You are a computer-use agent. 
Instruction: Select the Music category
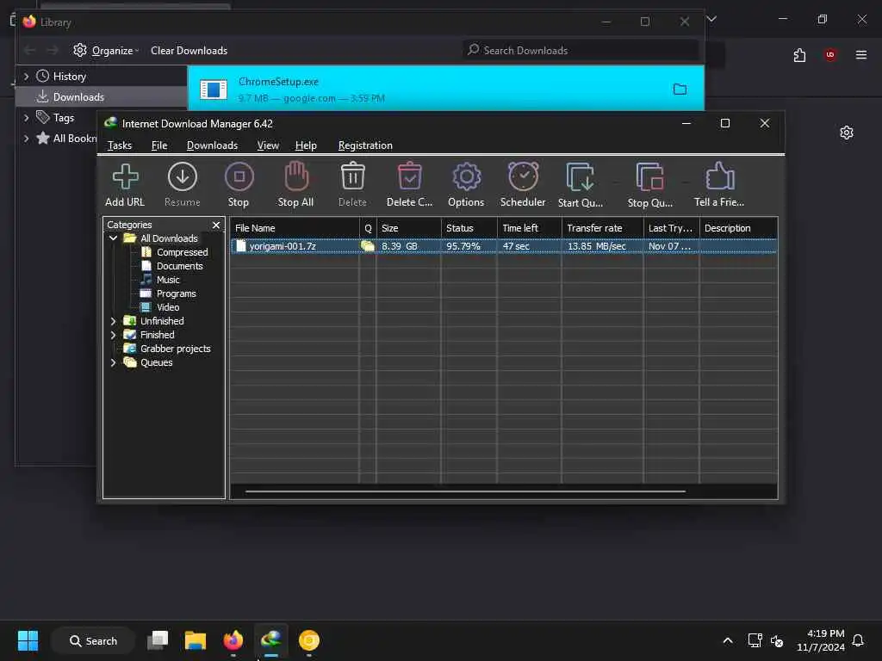tap(168, 280)
